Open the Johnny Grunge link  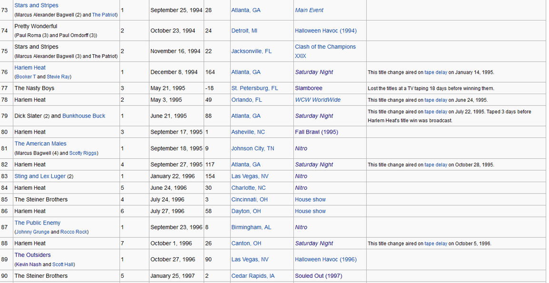[x=32, y=232]
